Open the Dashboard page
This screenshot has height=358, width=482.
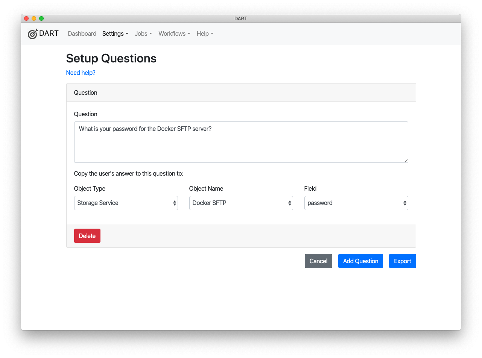pos(82,33)
